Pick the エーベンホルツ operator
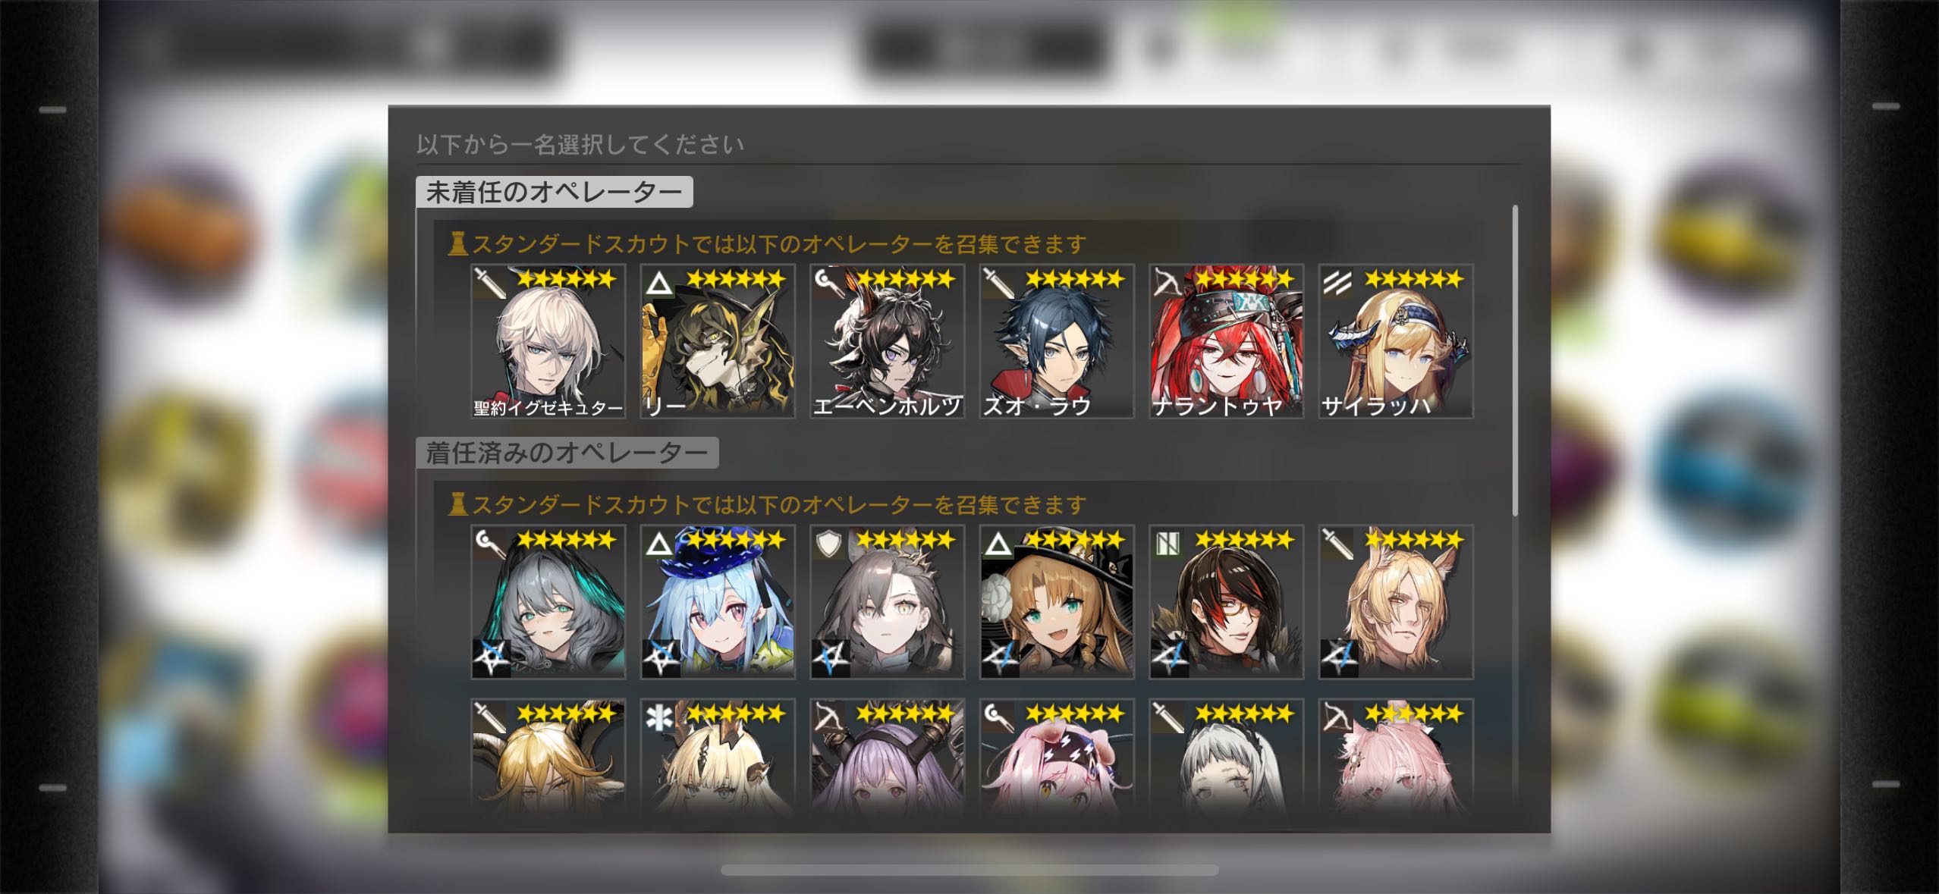Viewport: 1939px width, 894px height. (x=887, y=341)
